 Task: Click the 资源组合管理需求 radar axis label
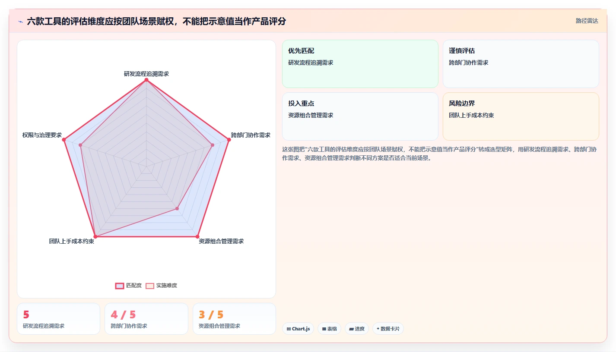221,241
